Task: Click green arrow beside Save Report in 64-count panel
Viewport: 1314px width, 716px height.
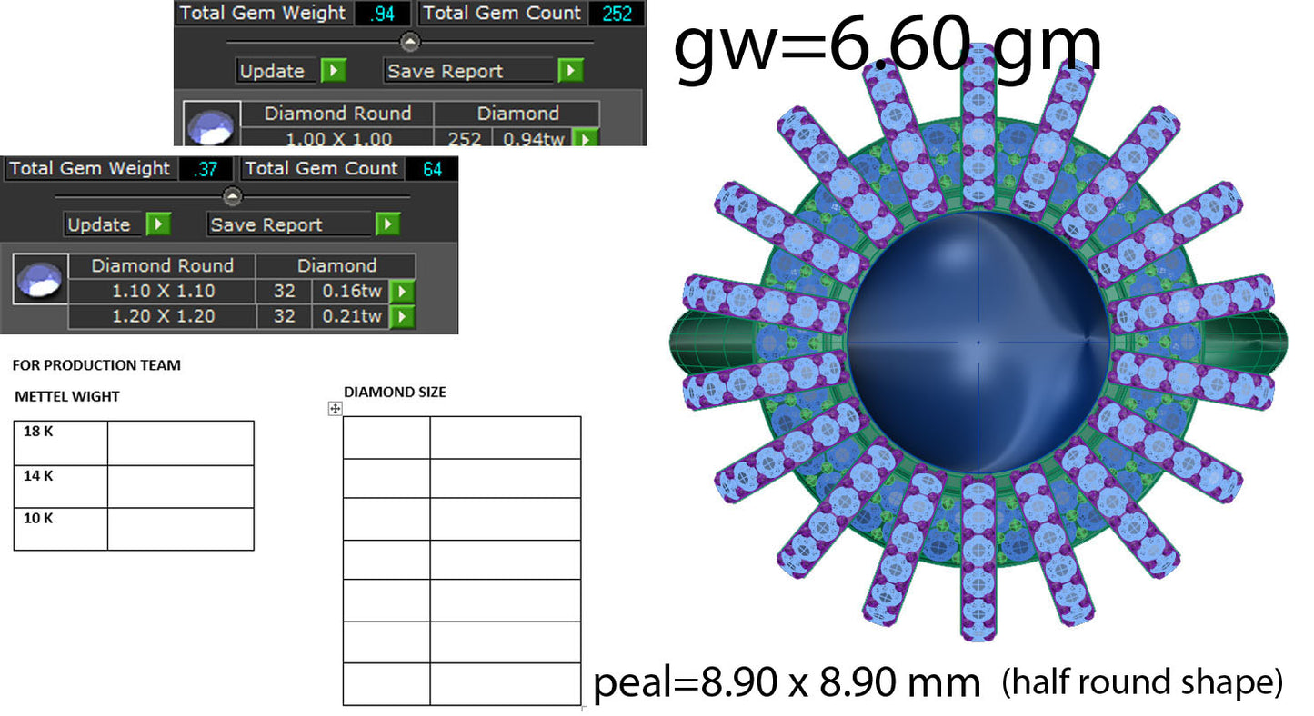Action: point(388,224)
